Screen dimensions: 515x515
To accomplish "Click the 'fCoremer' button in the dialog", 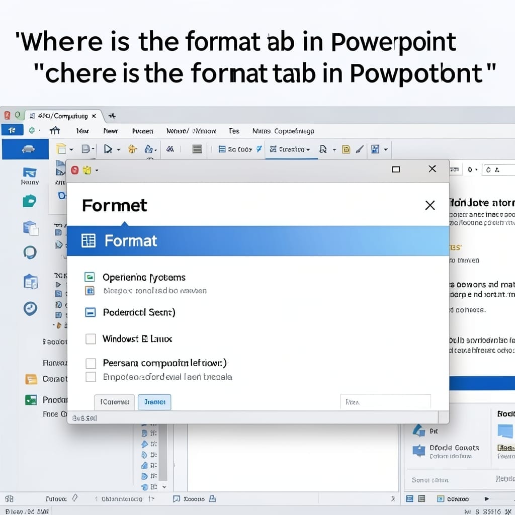I will tap(114, 402).
